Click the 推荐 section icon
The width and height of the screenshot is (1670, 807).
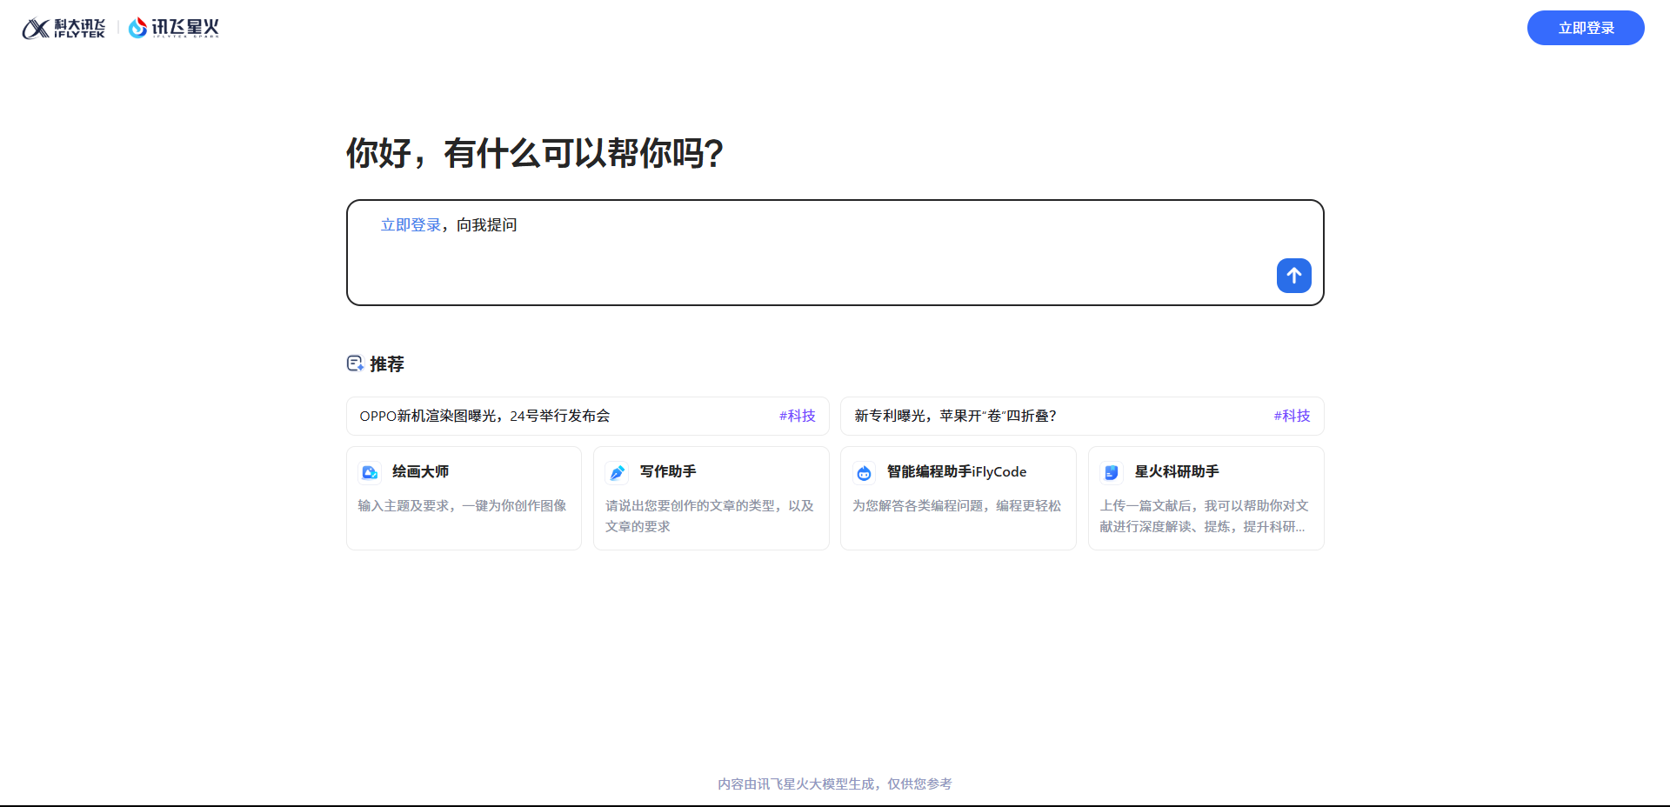(355, 363)
